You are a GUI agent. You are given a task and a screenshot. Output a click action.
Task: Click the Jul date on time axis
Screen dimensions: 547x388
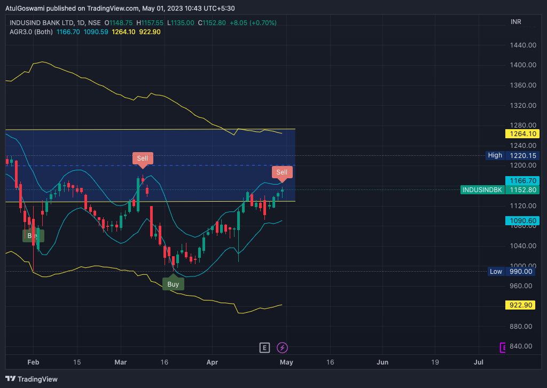479,362
